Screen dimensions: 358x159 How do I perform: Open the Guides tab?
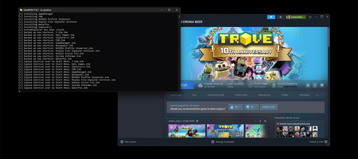(x=285, y=95)
